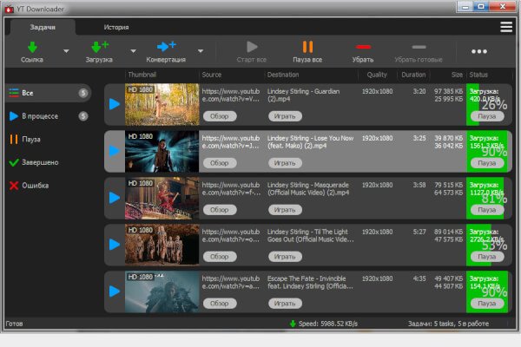Click the Masquerade video thumbnail

162,198
